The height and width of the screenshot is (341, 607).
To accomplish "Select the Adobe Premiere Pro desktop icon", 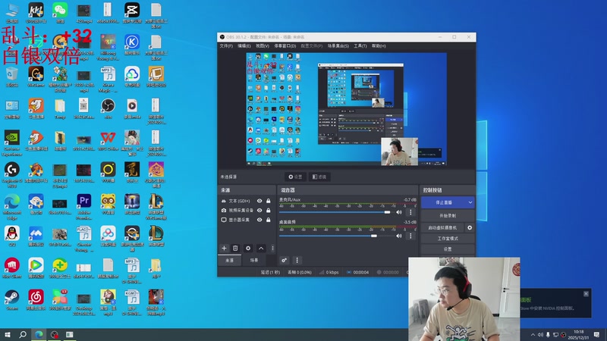I will 83,207.
